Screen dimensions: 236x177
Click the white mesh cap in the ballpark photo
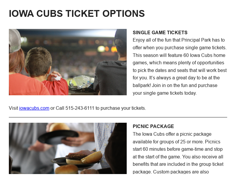[15, 40]
